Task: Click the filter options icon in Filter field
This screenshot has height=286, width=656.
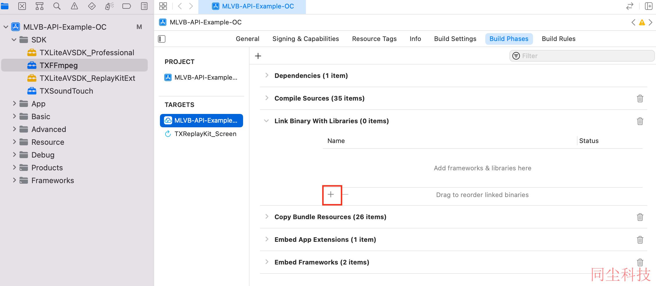Action: coord(516,56)
